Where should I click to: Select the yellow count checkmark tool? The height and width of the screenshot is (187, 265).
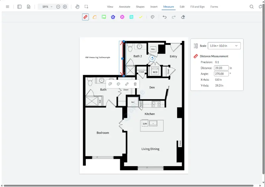click(x=140, y=17)
